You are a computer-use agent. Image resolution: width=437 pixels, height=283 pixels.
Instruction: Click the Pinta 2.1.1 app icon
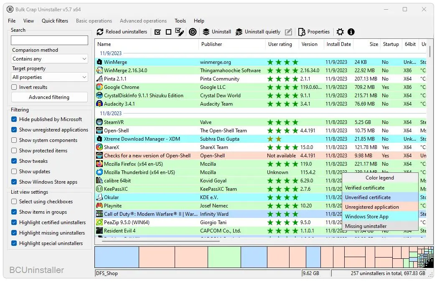click(x=99, y=79)
